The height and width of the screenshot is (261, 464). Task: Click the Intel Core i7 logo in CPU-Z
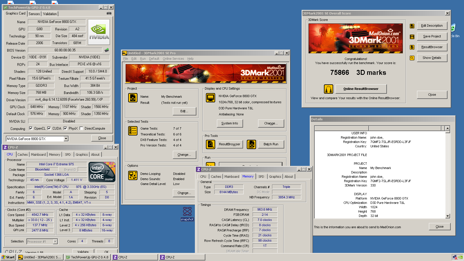coord(102,172)
